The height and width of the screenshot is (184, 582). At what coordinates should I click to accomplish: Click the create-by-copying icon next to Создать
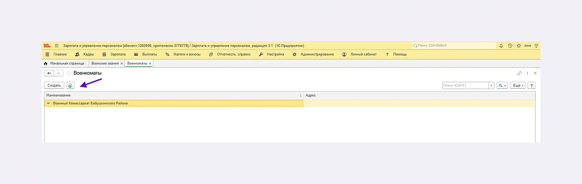click(x=70, y=85)
